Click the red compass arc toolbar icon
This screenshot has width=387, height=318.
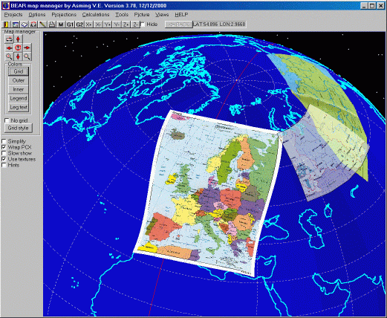33,25
